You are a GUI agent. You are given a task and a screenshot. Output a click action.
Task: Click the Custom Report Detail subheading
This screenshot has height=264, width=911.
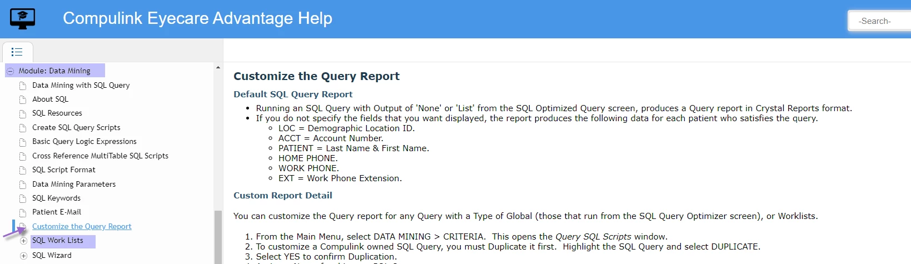coord(283,196)
